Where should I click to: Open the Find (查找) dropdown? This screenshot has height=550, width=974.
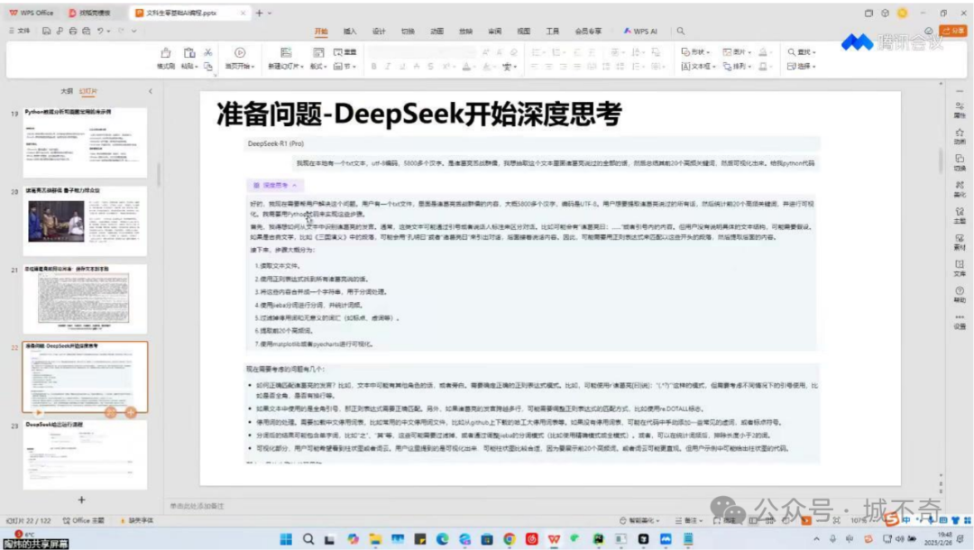(x=802, y=52)
